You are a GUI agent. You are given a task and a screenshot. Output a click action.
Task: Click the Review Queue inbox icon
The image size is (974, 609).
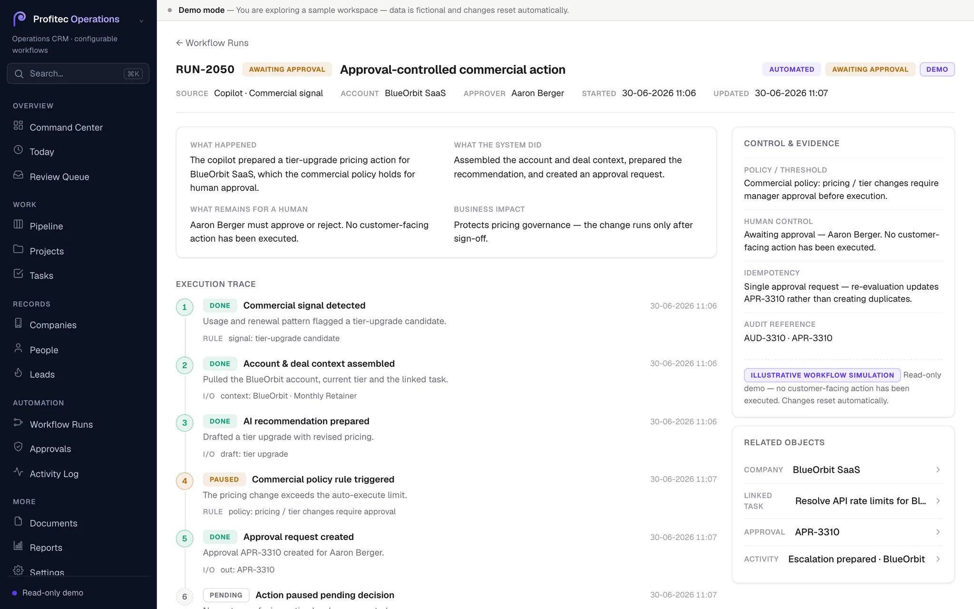pos(18,175)
